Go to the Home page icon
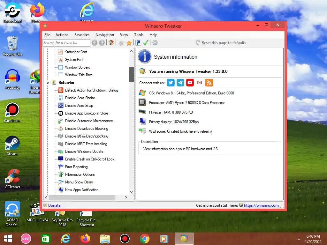Image resolution: width=327 pixels, height=245 pixels. click(111, 43)
